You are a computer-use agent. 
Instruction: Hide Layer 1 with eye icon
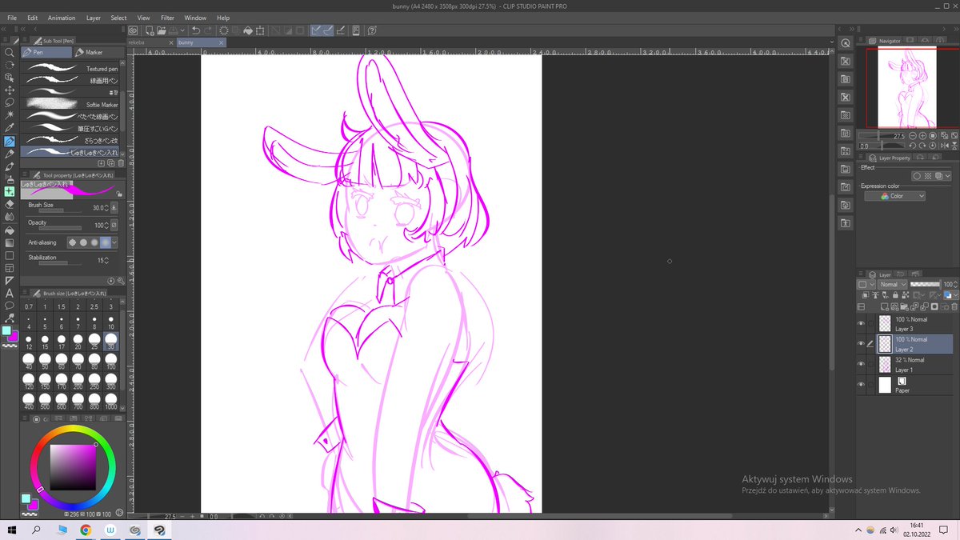(861, 365)
